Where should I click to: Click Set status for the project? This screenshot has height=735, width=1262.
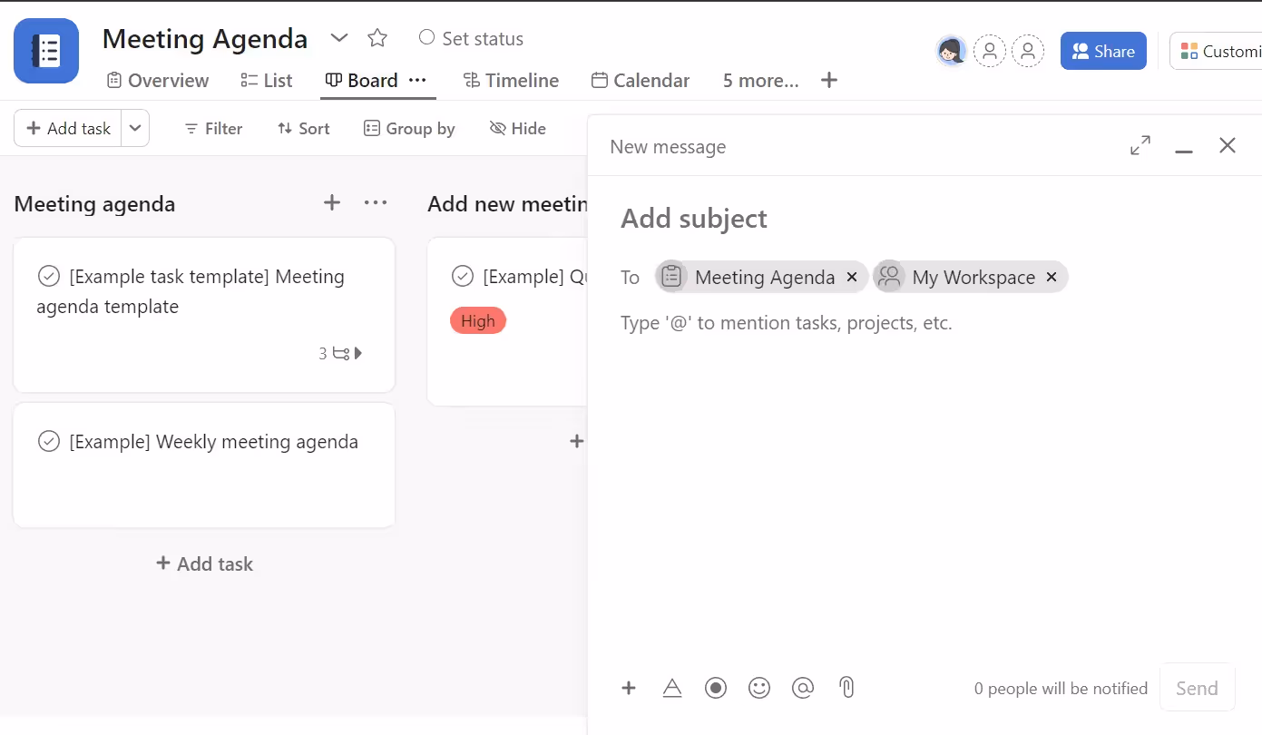pos(470,38)
